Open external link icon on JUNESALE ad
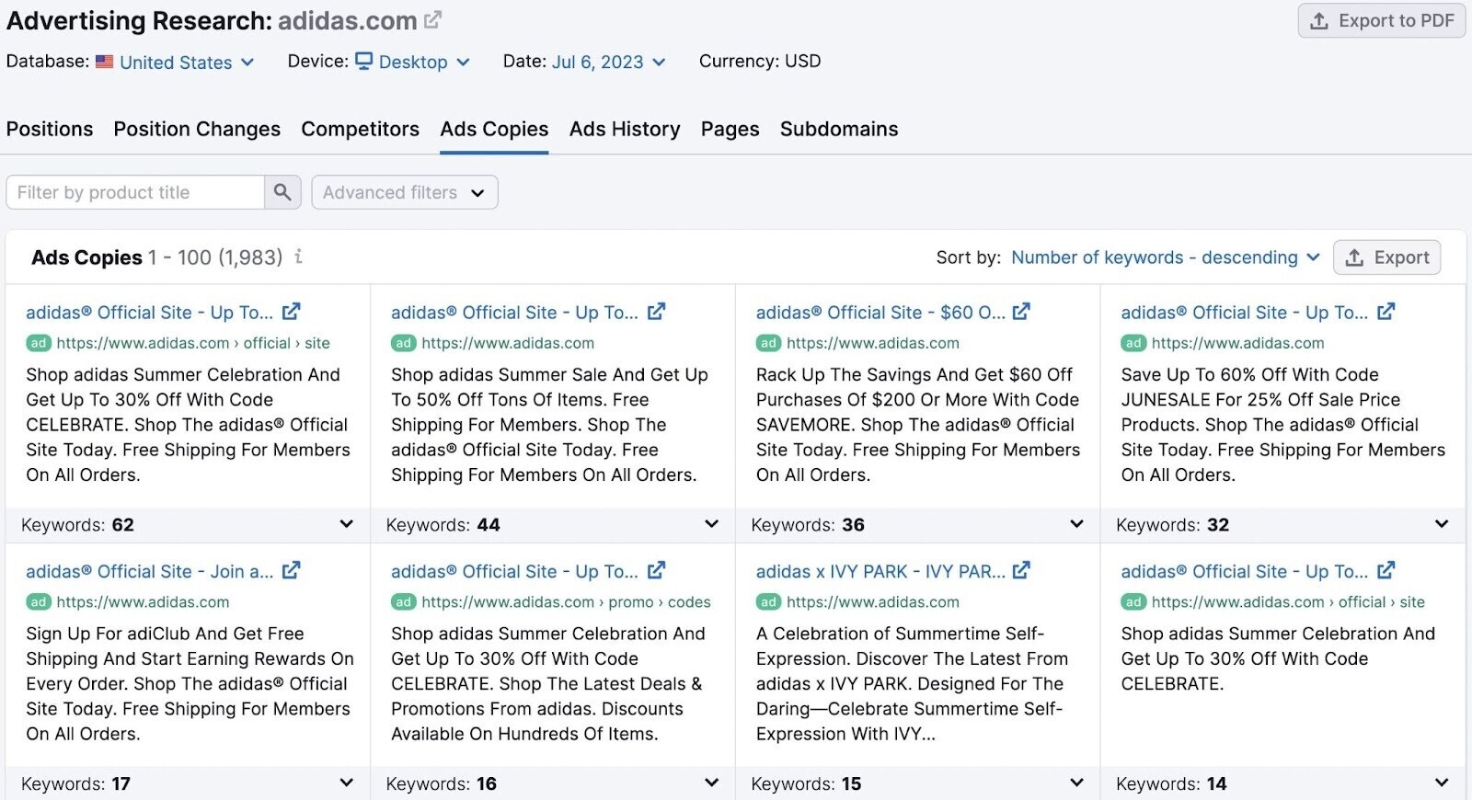Screen dimensions: 1472x800 pyautogui.click(x=1386, y=312)
